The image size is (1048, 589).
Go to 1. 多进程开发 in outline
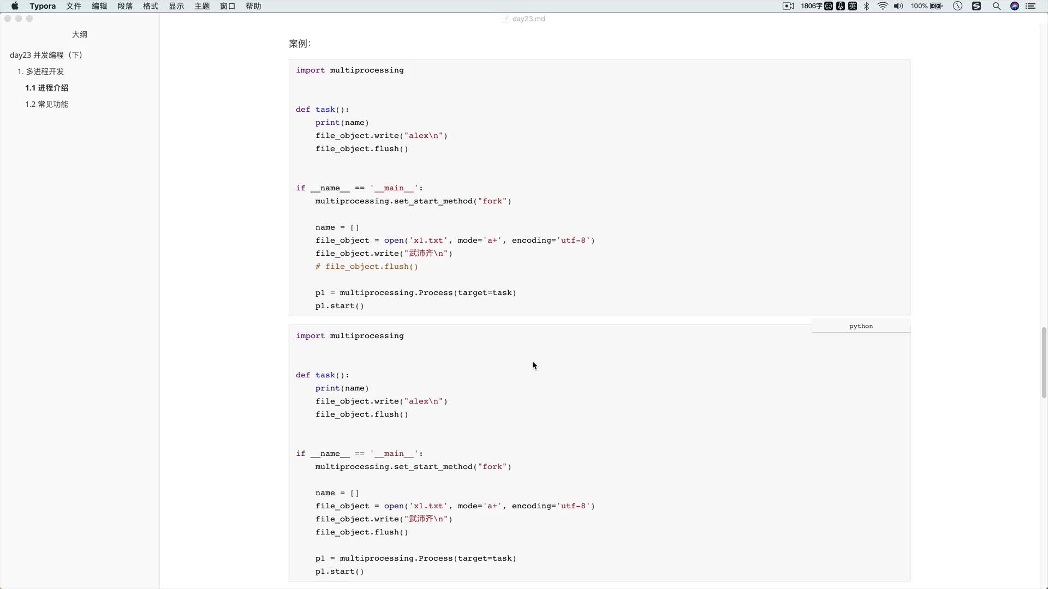click(40, 71)
